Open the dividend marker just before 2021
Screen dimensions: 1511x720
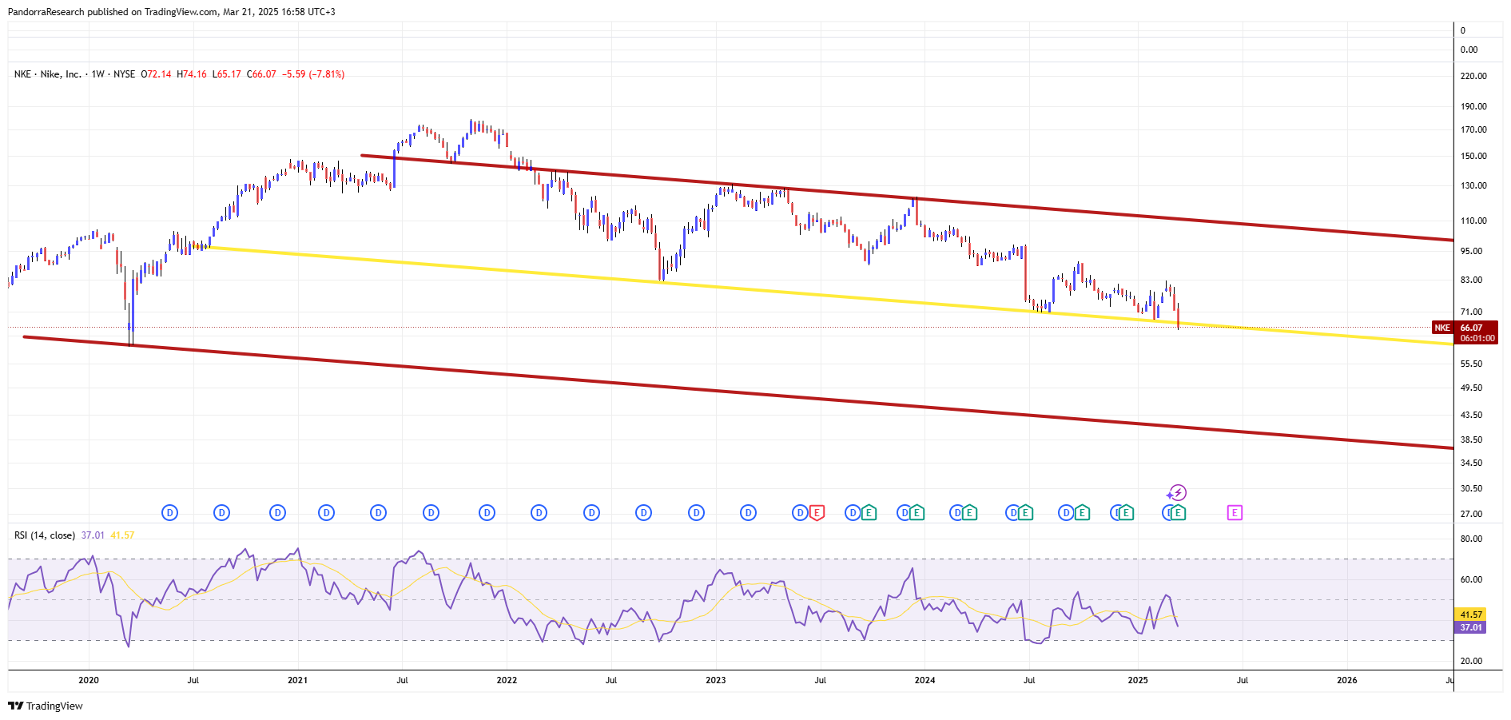click(x=277, y=512)
